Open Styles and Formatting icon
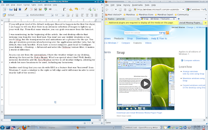This screenshot has width=208, height=130. pos(4,15)
